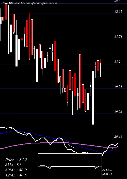Viewport: 127px width, 179px height.
Task: Click the 5MA : 31 readout
Action: point(13,165)
